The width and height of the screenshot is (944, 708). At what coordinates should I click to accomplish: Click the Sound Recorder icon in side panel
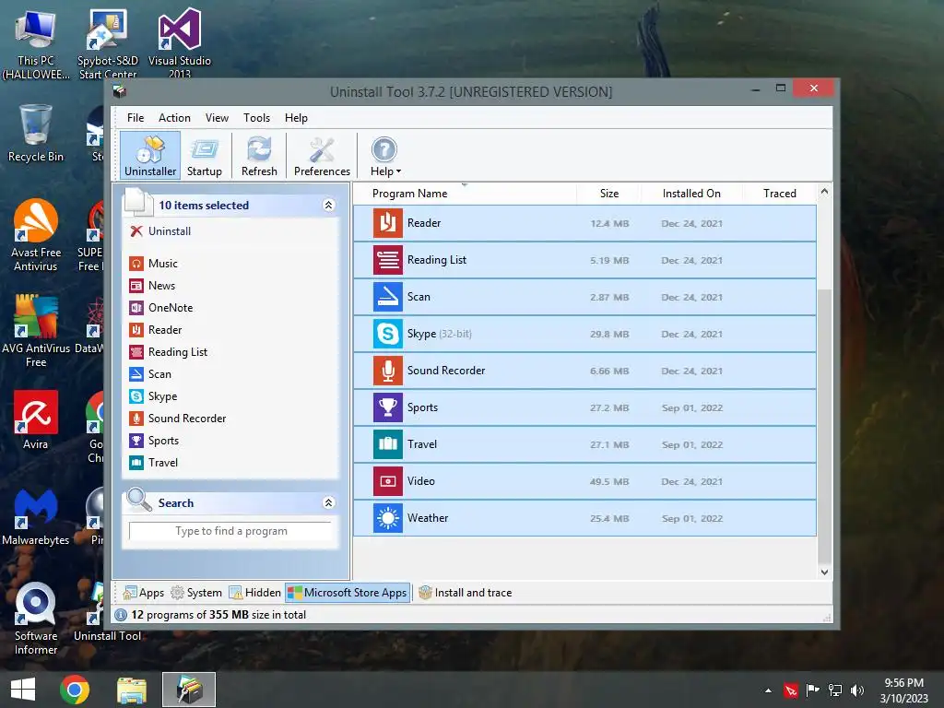tap(136, 419)
